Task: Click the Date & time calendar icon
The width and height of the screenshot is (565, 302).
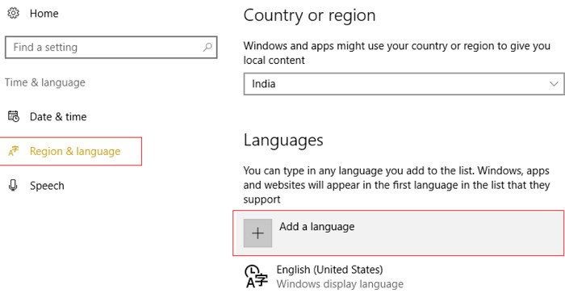Action: [14, 116]
